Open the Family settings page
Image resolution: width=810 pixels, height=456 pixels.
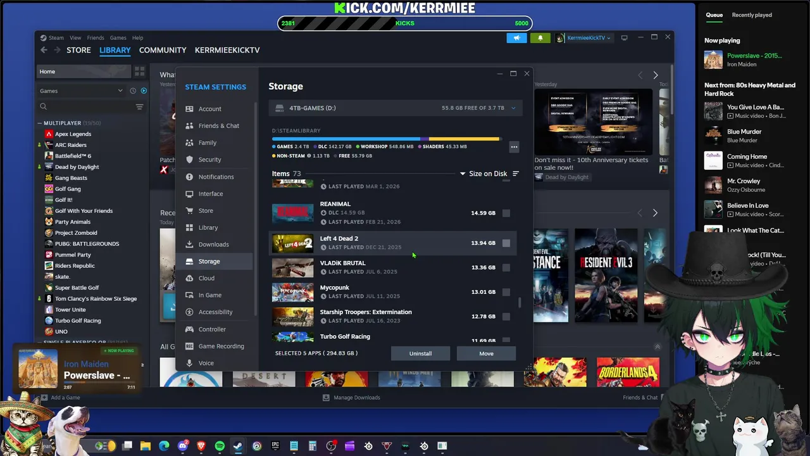(216, 143)
